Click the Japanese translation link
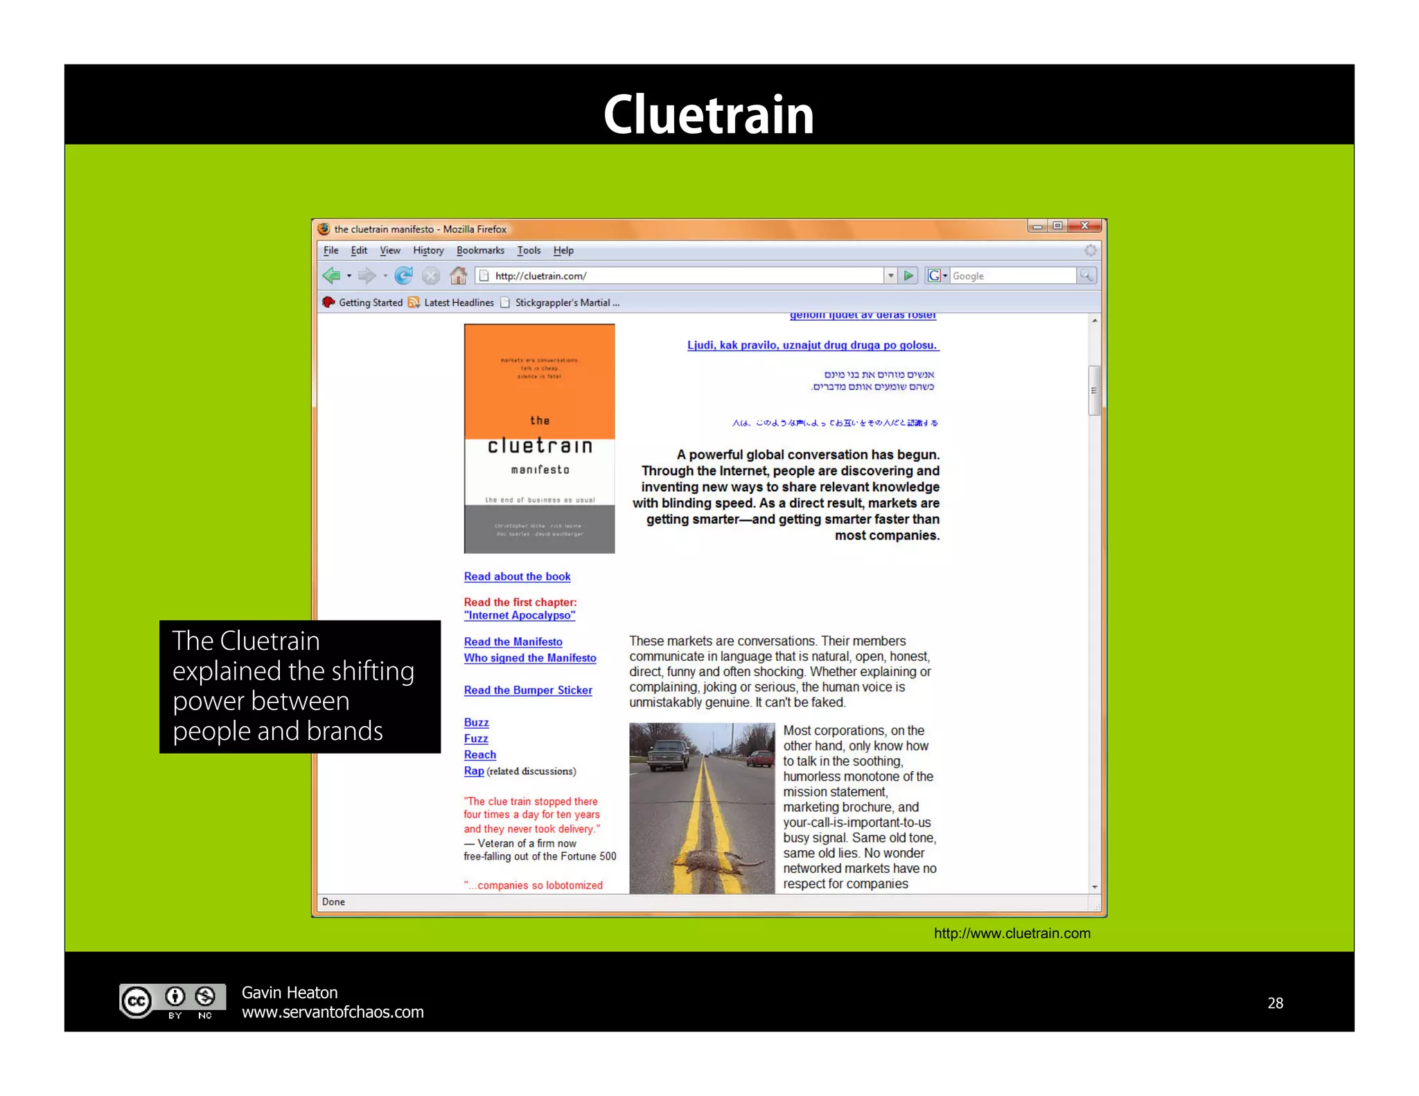 835,423
